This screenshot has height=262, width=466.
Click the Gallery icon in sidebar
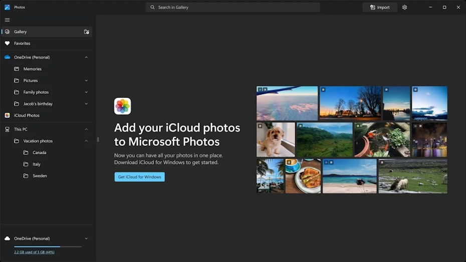pos(7,32)
